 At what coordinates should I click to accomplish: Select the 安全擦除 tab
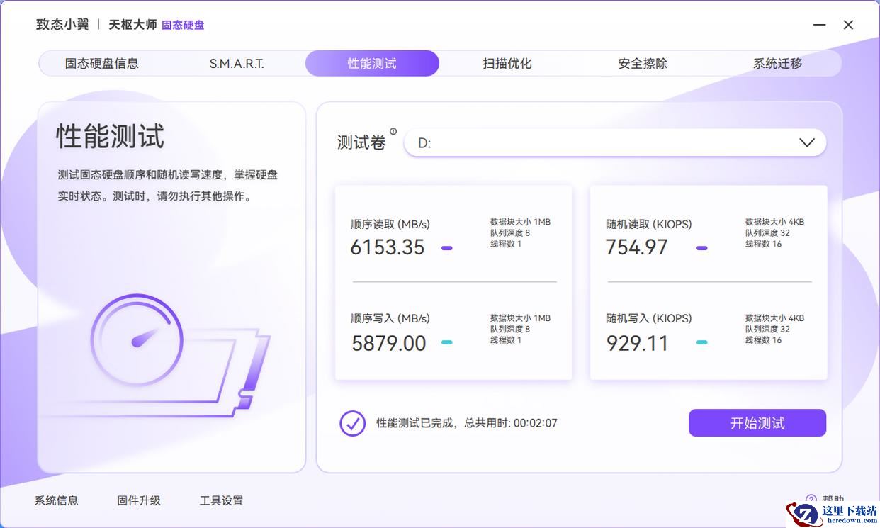(643, 63)
